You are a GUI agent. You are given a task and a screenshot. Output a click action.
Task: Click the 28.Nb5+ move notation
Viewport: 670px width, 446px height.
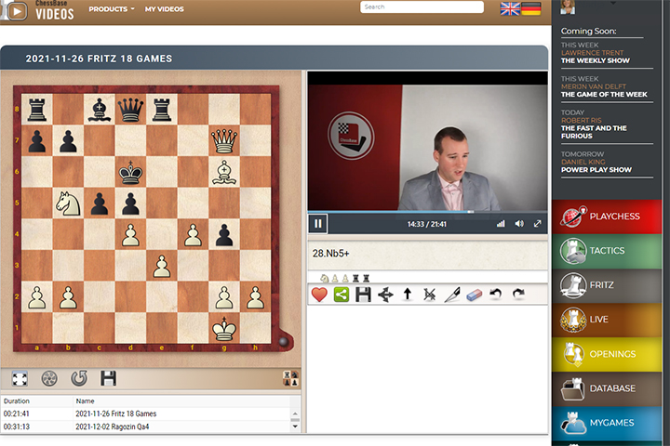330,254
